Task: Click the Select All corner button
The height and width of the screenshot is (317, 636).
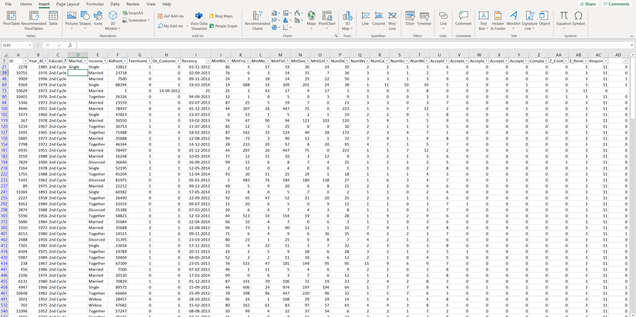Action: point(4,55)
